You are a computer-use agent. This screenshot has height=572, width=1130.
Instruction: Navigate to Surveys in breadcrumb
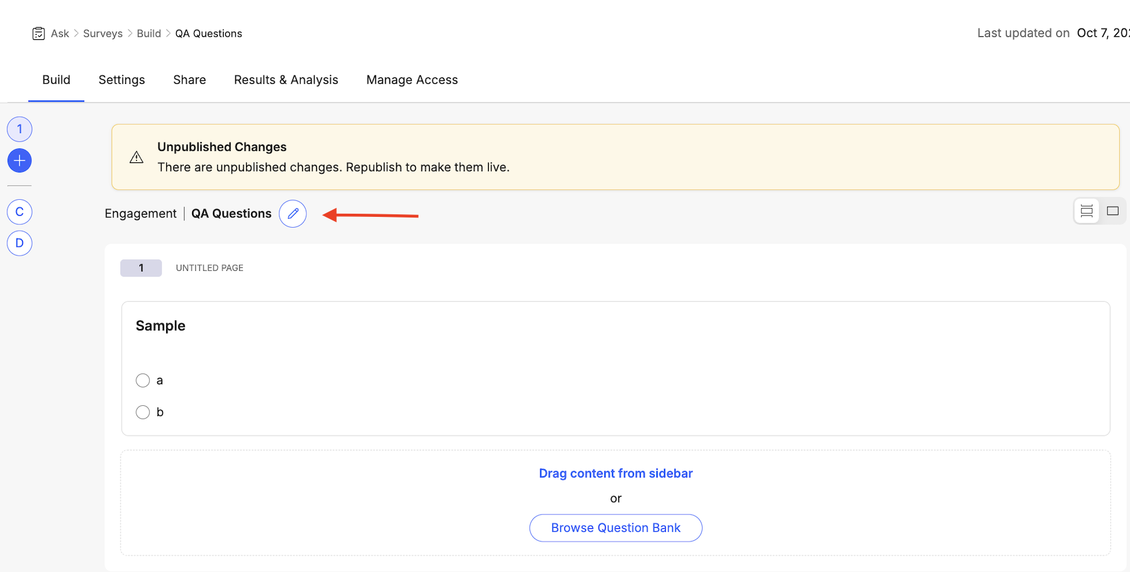[103, 34]
